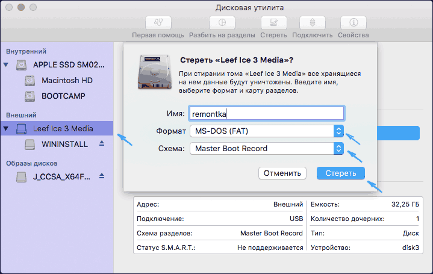Viewport: 433px width, 274px height.
Task: Click the Mount (Подключить) toolbar icon
Action: pyautogui.click(x=312, y=23)
